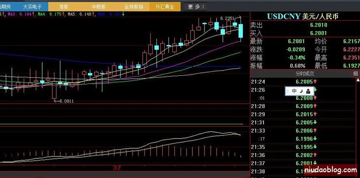Toggle the IME half-moon width icon
The height and width of the screenshot is (178, 360).
coord(301,91)
